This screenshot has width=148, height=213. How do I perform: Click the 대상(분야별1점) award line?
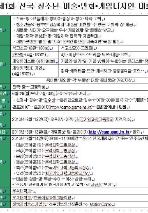click(46, 145)
